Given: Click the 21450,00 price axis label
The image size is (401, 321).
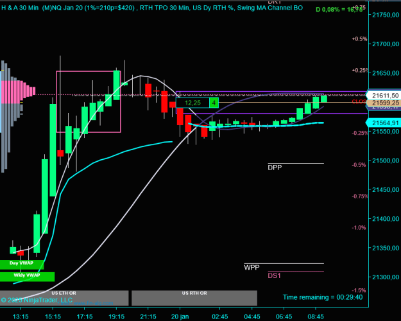Looking at the screenshot, I should (x=386, y=189).
